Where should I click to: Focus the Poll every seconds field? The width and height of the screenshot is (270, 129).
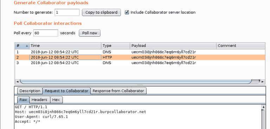coord(46,33)
